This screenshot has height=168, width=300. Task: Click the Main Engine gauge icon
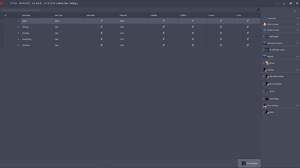[x=267, y=36]
